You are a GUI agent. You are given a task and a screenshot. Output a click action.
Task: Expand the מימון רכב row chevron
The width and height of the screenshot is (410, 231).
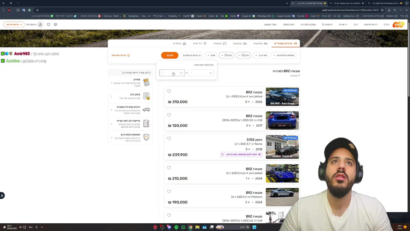111,96
